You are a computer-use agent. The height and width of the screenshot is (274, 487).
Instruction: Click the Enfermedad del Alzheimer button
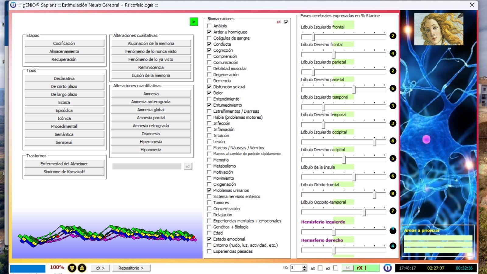(x=64, y=163)
